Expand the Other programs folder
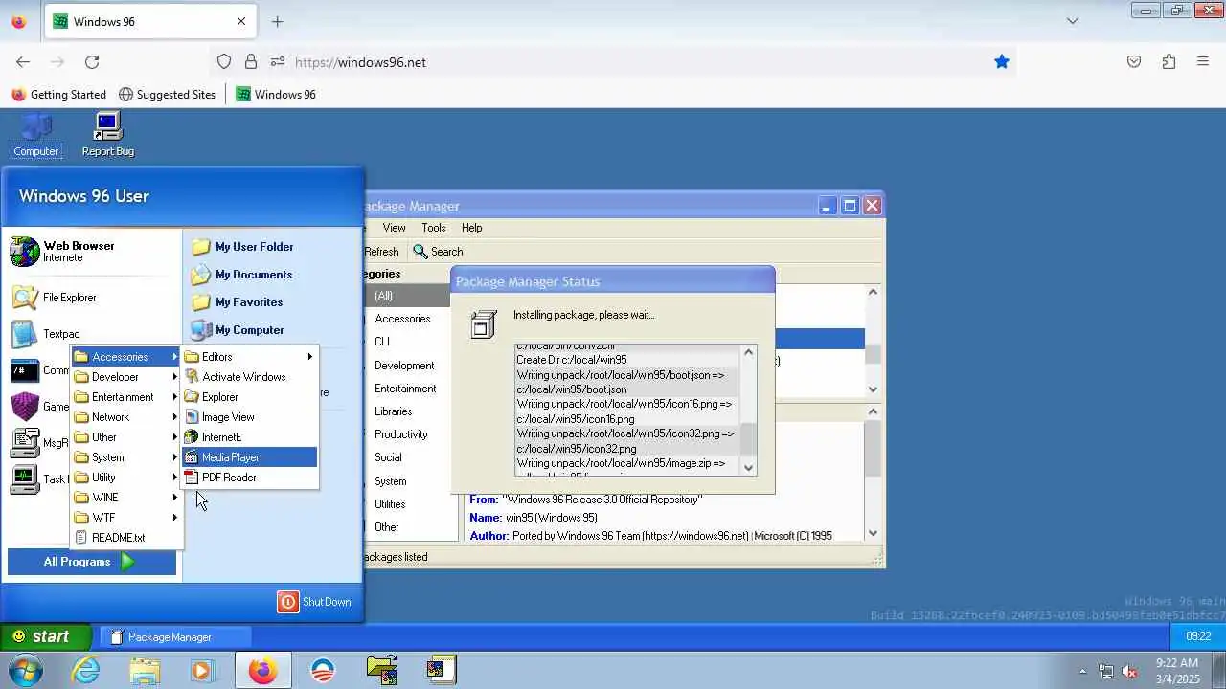The image size is (1226, 689). (x=126, y=437)
